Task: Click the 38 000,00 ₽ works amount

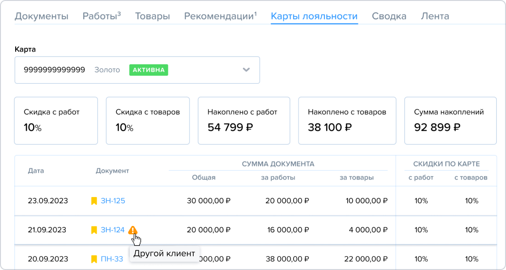Action: click(287, 259)
